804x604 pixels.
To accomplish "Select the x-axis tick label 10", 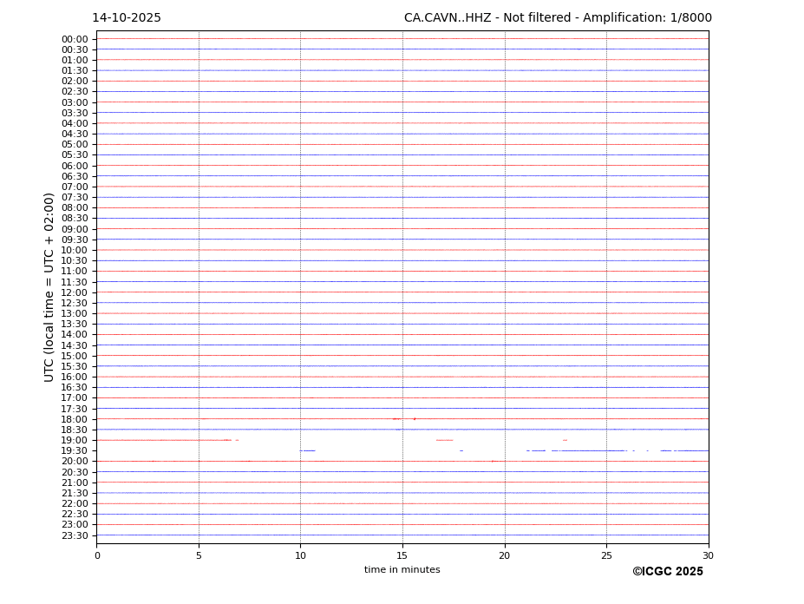I will tap(300, 556).
